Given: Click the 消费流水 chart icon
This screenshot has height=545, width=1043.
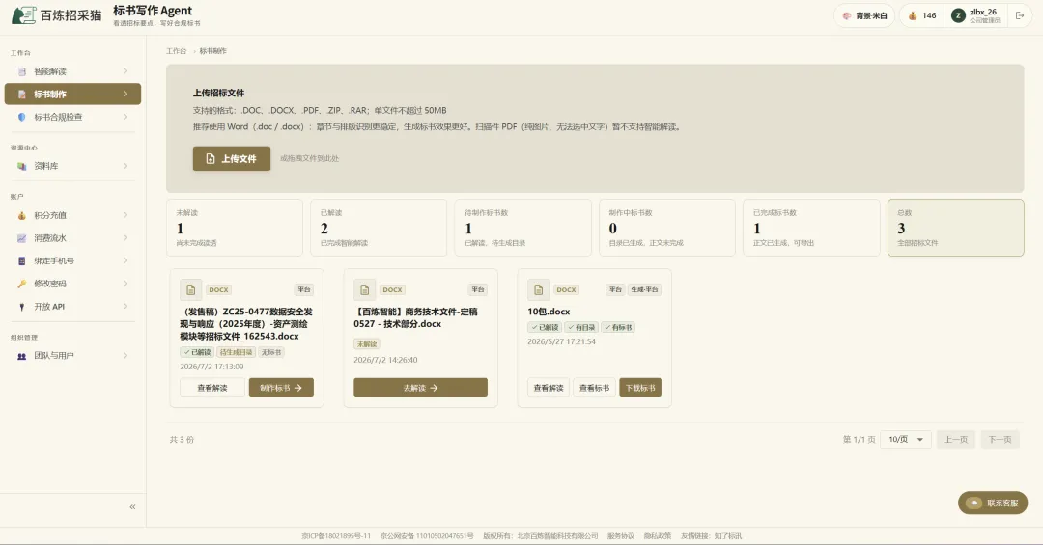Looking at the screenshot, I should pyautogui.click(x=22, y=238).
